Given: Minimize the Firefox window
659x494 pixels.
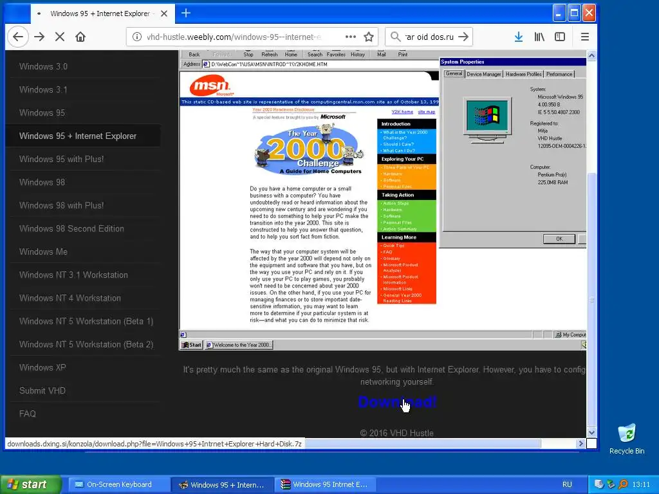Looking at the screenshot, I should (559, 14).
